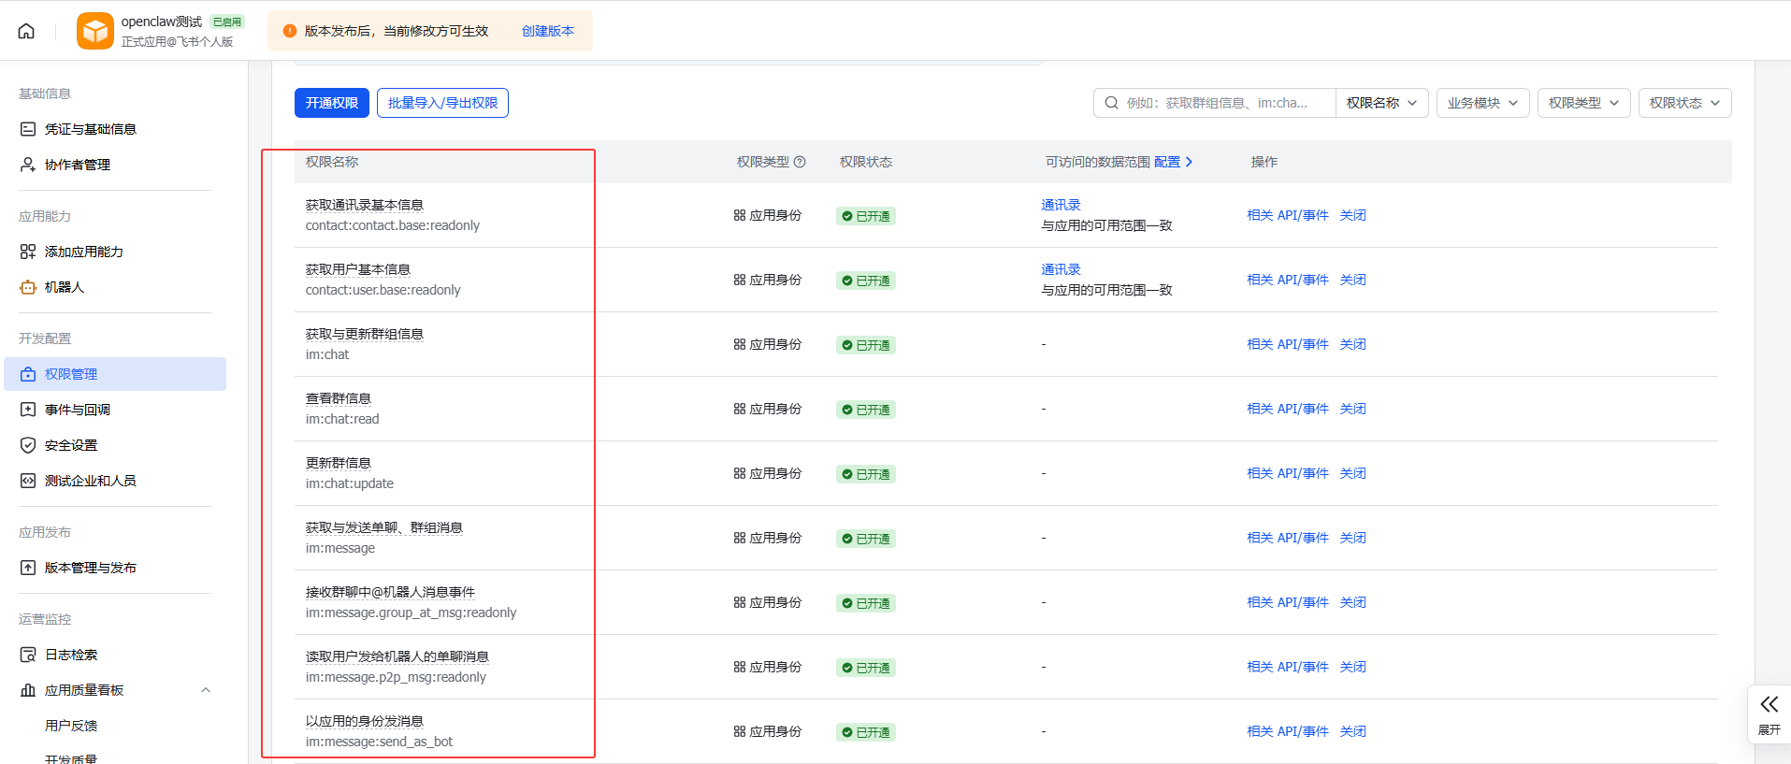Open the 业务模块 filter dropdown

click(1483, 103)
